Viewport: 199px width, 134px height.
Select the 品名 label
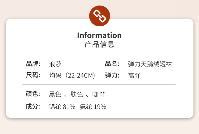coord(112,64)
